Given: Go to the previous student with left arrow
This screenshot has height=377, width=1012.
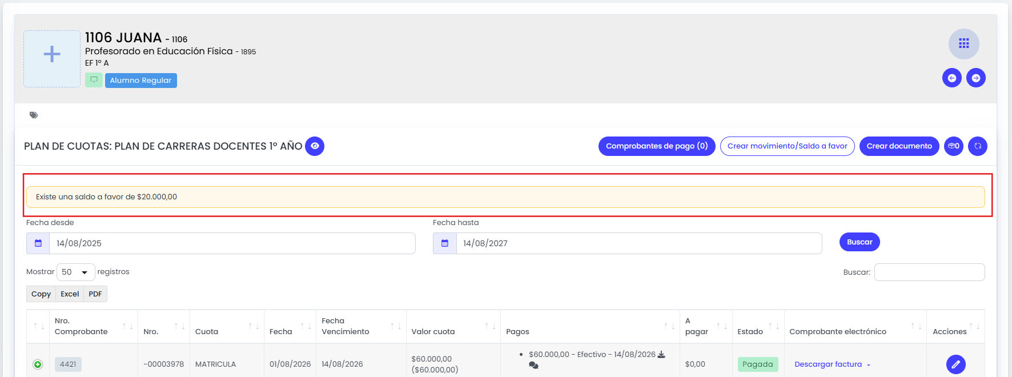Looking at the screenshot, I should (x=952, y=78).
